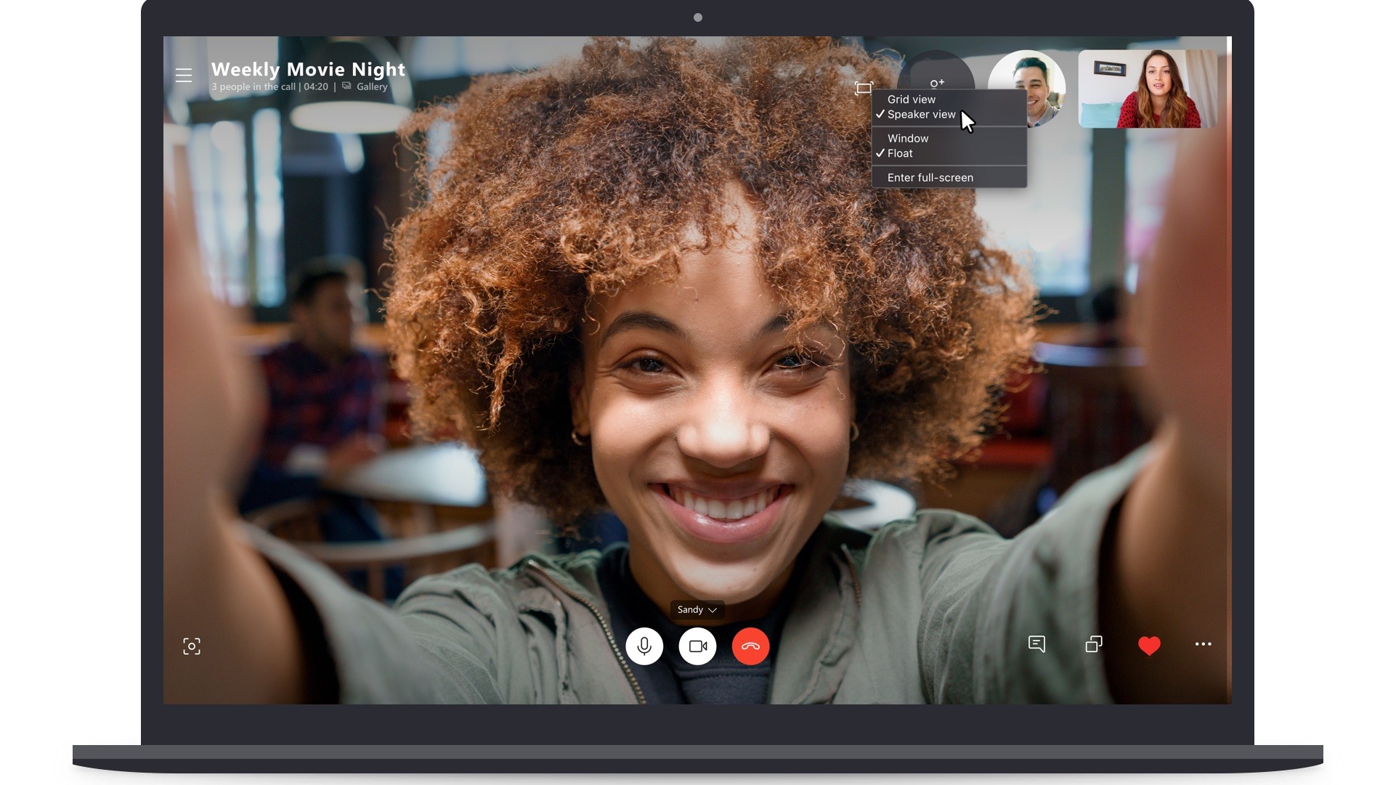Image resolution: width=1396 pixels, height=785 pixels.
Task: Add people to the call
Action: point(938,82)
